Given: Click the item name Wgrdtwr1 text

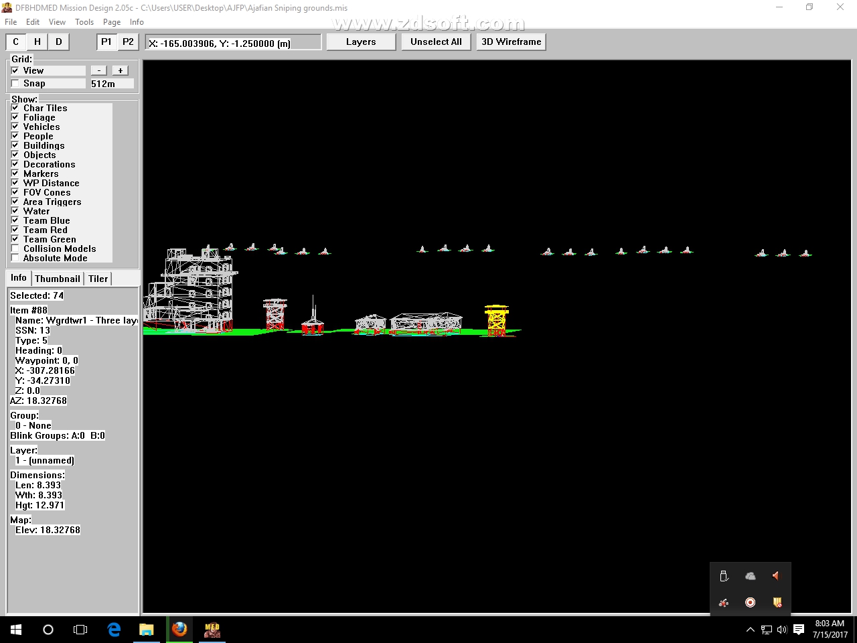Looking at the screenshot, I should [x=76, y=320].
